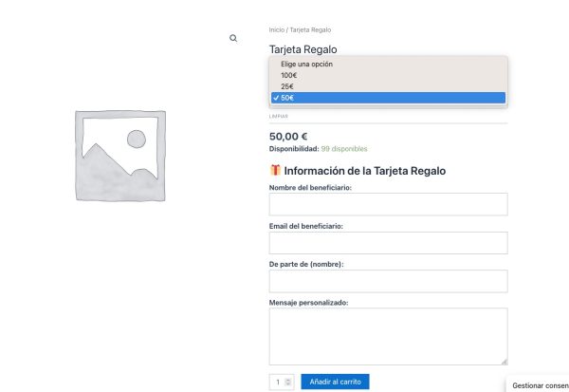Click the gift box icon beside heading
This screenshot has width=569, height=392.
point(275,171)
